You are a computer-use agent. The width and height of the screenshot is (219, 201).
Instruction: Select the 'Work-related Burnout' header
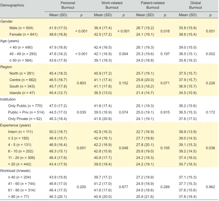[x=112, y=5]
